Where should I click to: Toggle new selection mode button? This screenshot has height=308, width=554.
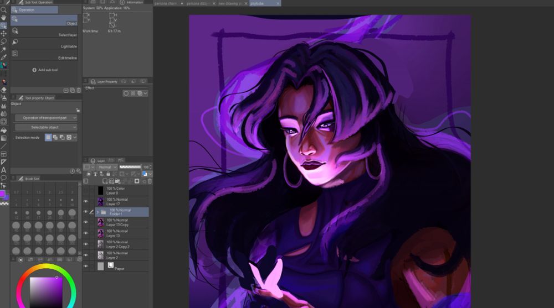pyautogui.click(x=48, y=137)
